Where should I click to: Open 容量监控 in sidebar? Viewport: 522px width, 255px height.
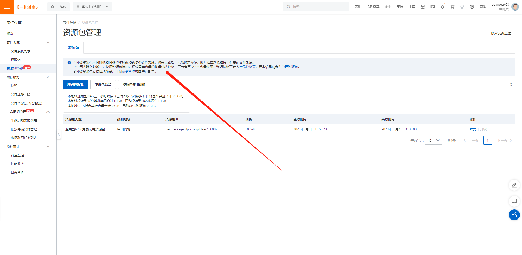[x=17, y=155]
